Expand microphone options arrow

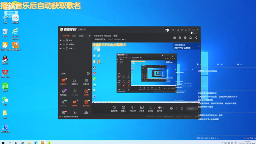click(154, 108)
